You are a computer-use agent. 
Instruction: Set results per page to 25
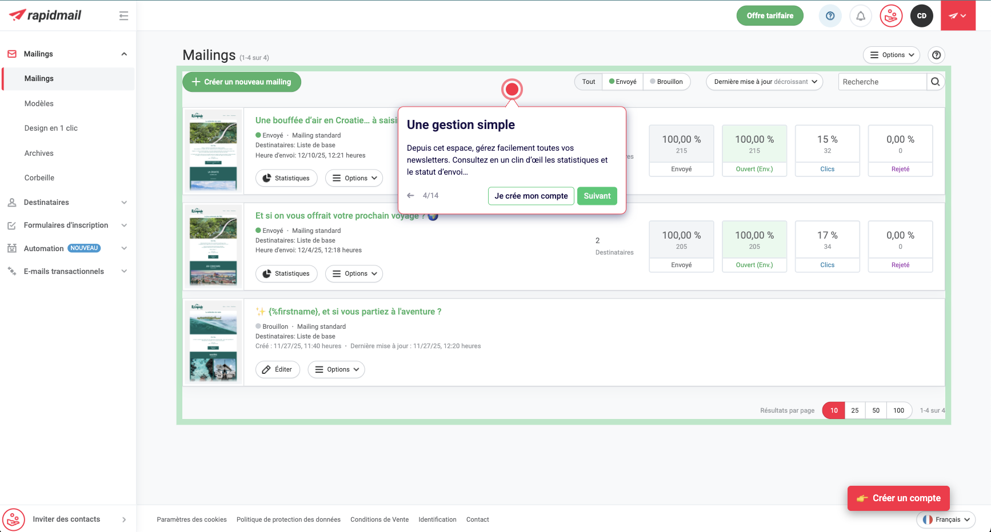[x=854, y=410]
